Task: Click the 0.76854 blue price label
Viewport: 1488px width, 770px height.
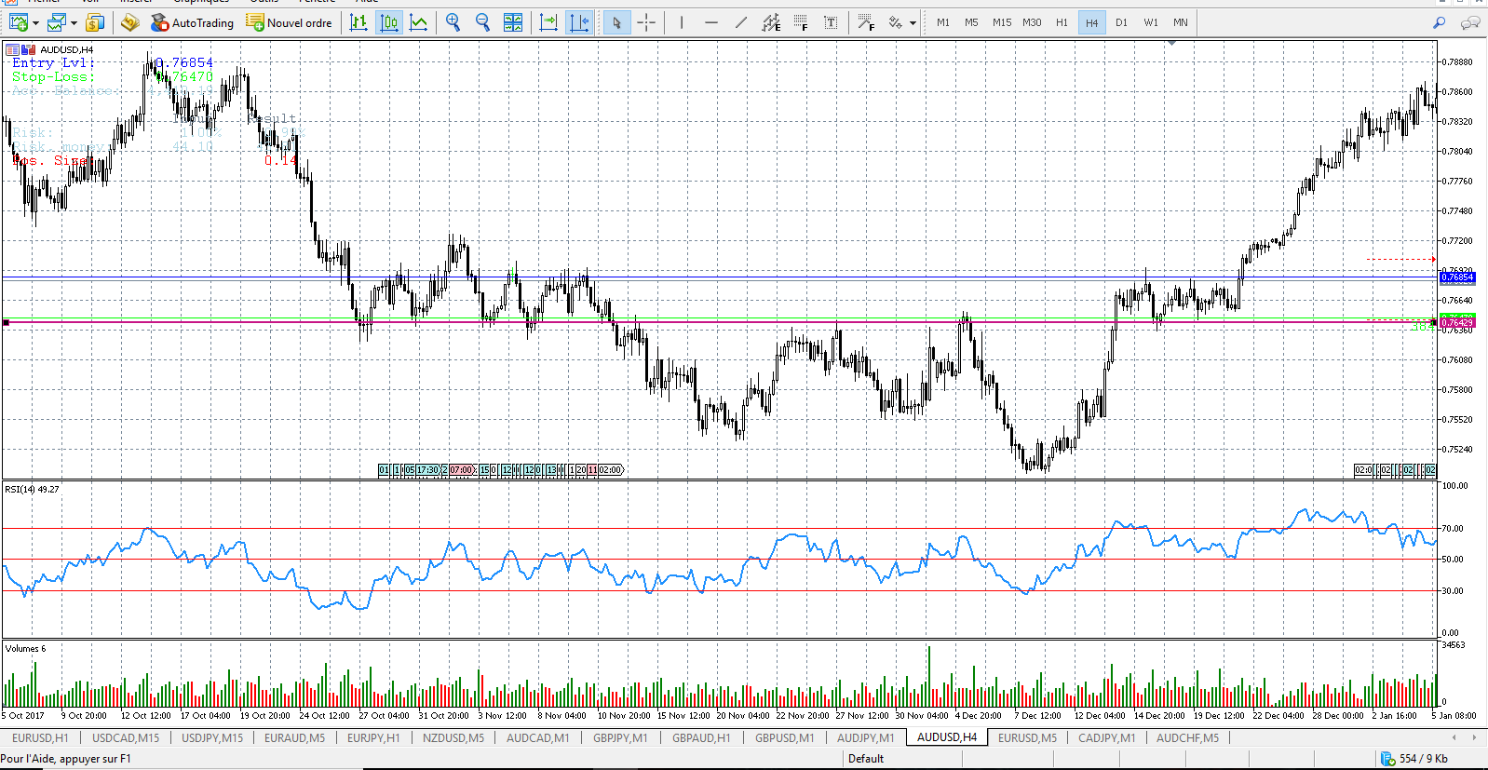Action: click(1457, 277)
